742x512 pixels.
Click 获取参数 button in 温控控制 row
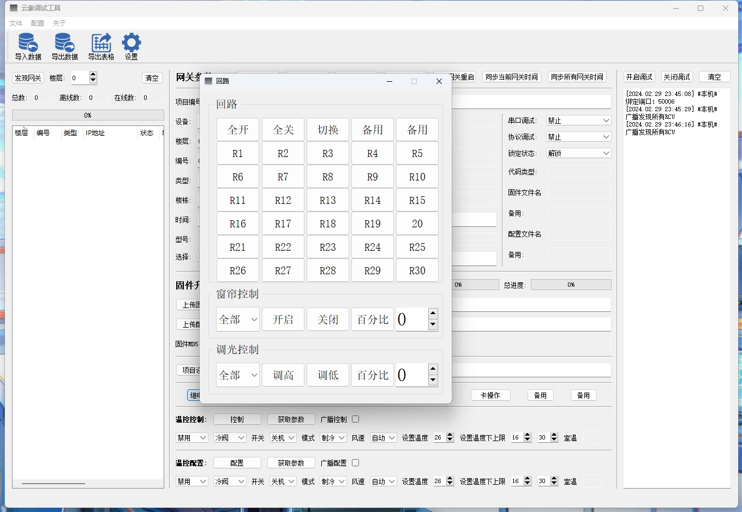coord(291,419)
